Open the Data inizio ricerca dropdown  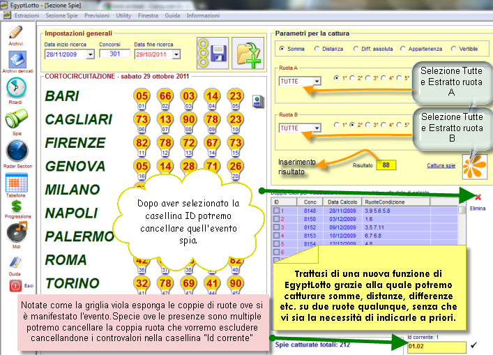click(90, 54)
